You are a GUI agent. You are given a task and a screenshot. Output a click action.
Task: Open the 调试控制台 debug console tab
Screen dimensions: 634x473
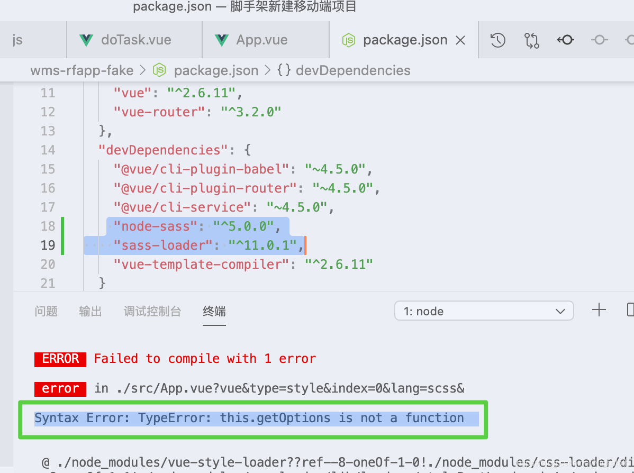pyautogui.click(x=152, y=312)
